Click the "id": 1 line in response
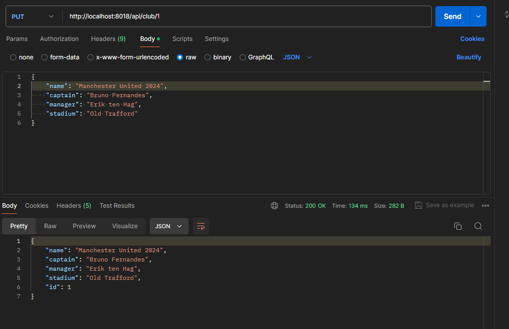This screenshot has width=509, height=329. click(x=58, y=287)
